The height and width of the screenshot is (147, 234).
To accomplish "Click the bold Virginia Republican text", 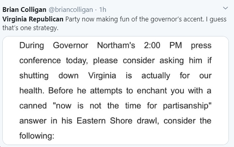I will [x=33, y=19].
